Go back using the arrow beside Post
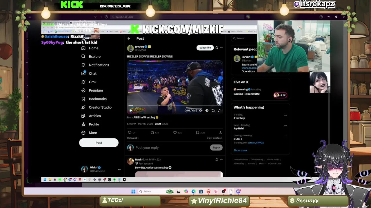Screen dimensions: 371x208 tap(129, 38)
